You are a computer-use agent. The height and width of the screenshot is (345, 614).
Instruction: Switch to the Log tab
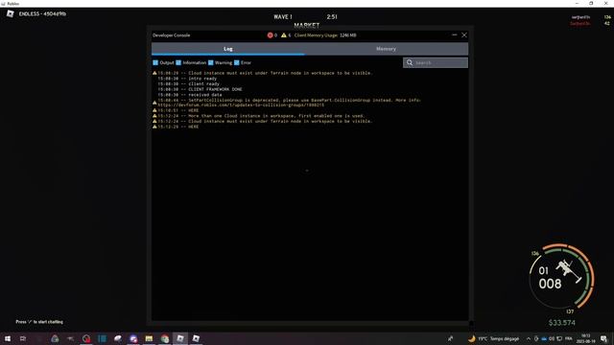228,49
